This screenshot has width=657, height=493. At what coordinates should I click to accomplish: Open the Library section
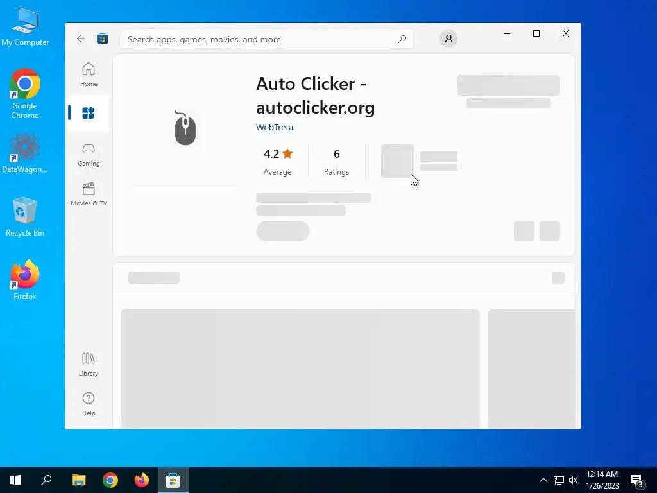click(x=89, y=364)
